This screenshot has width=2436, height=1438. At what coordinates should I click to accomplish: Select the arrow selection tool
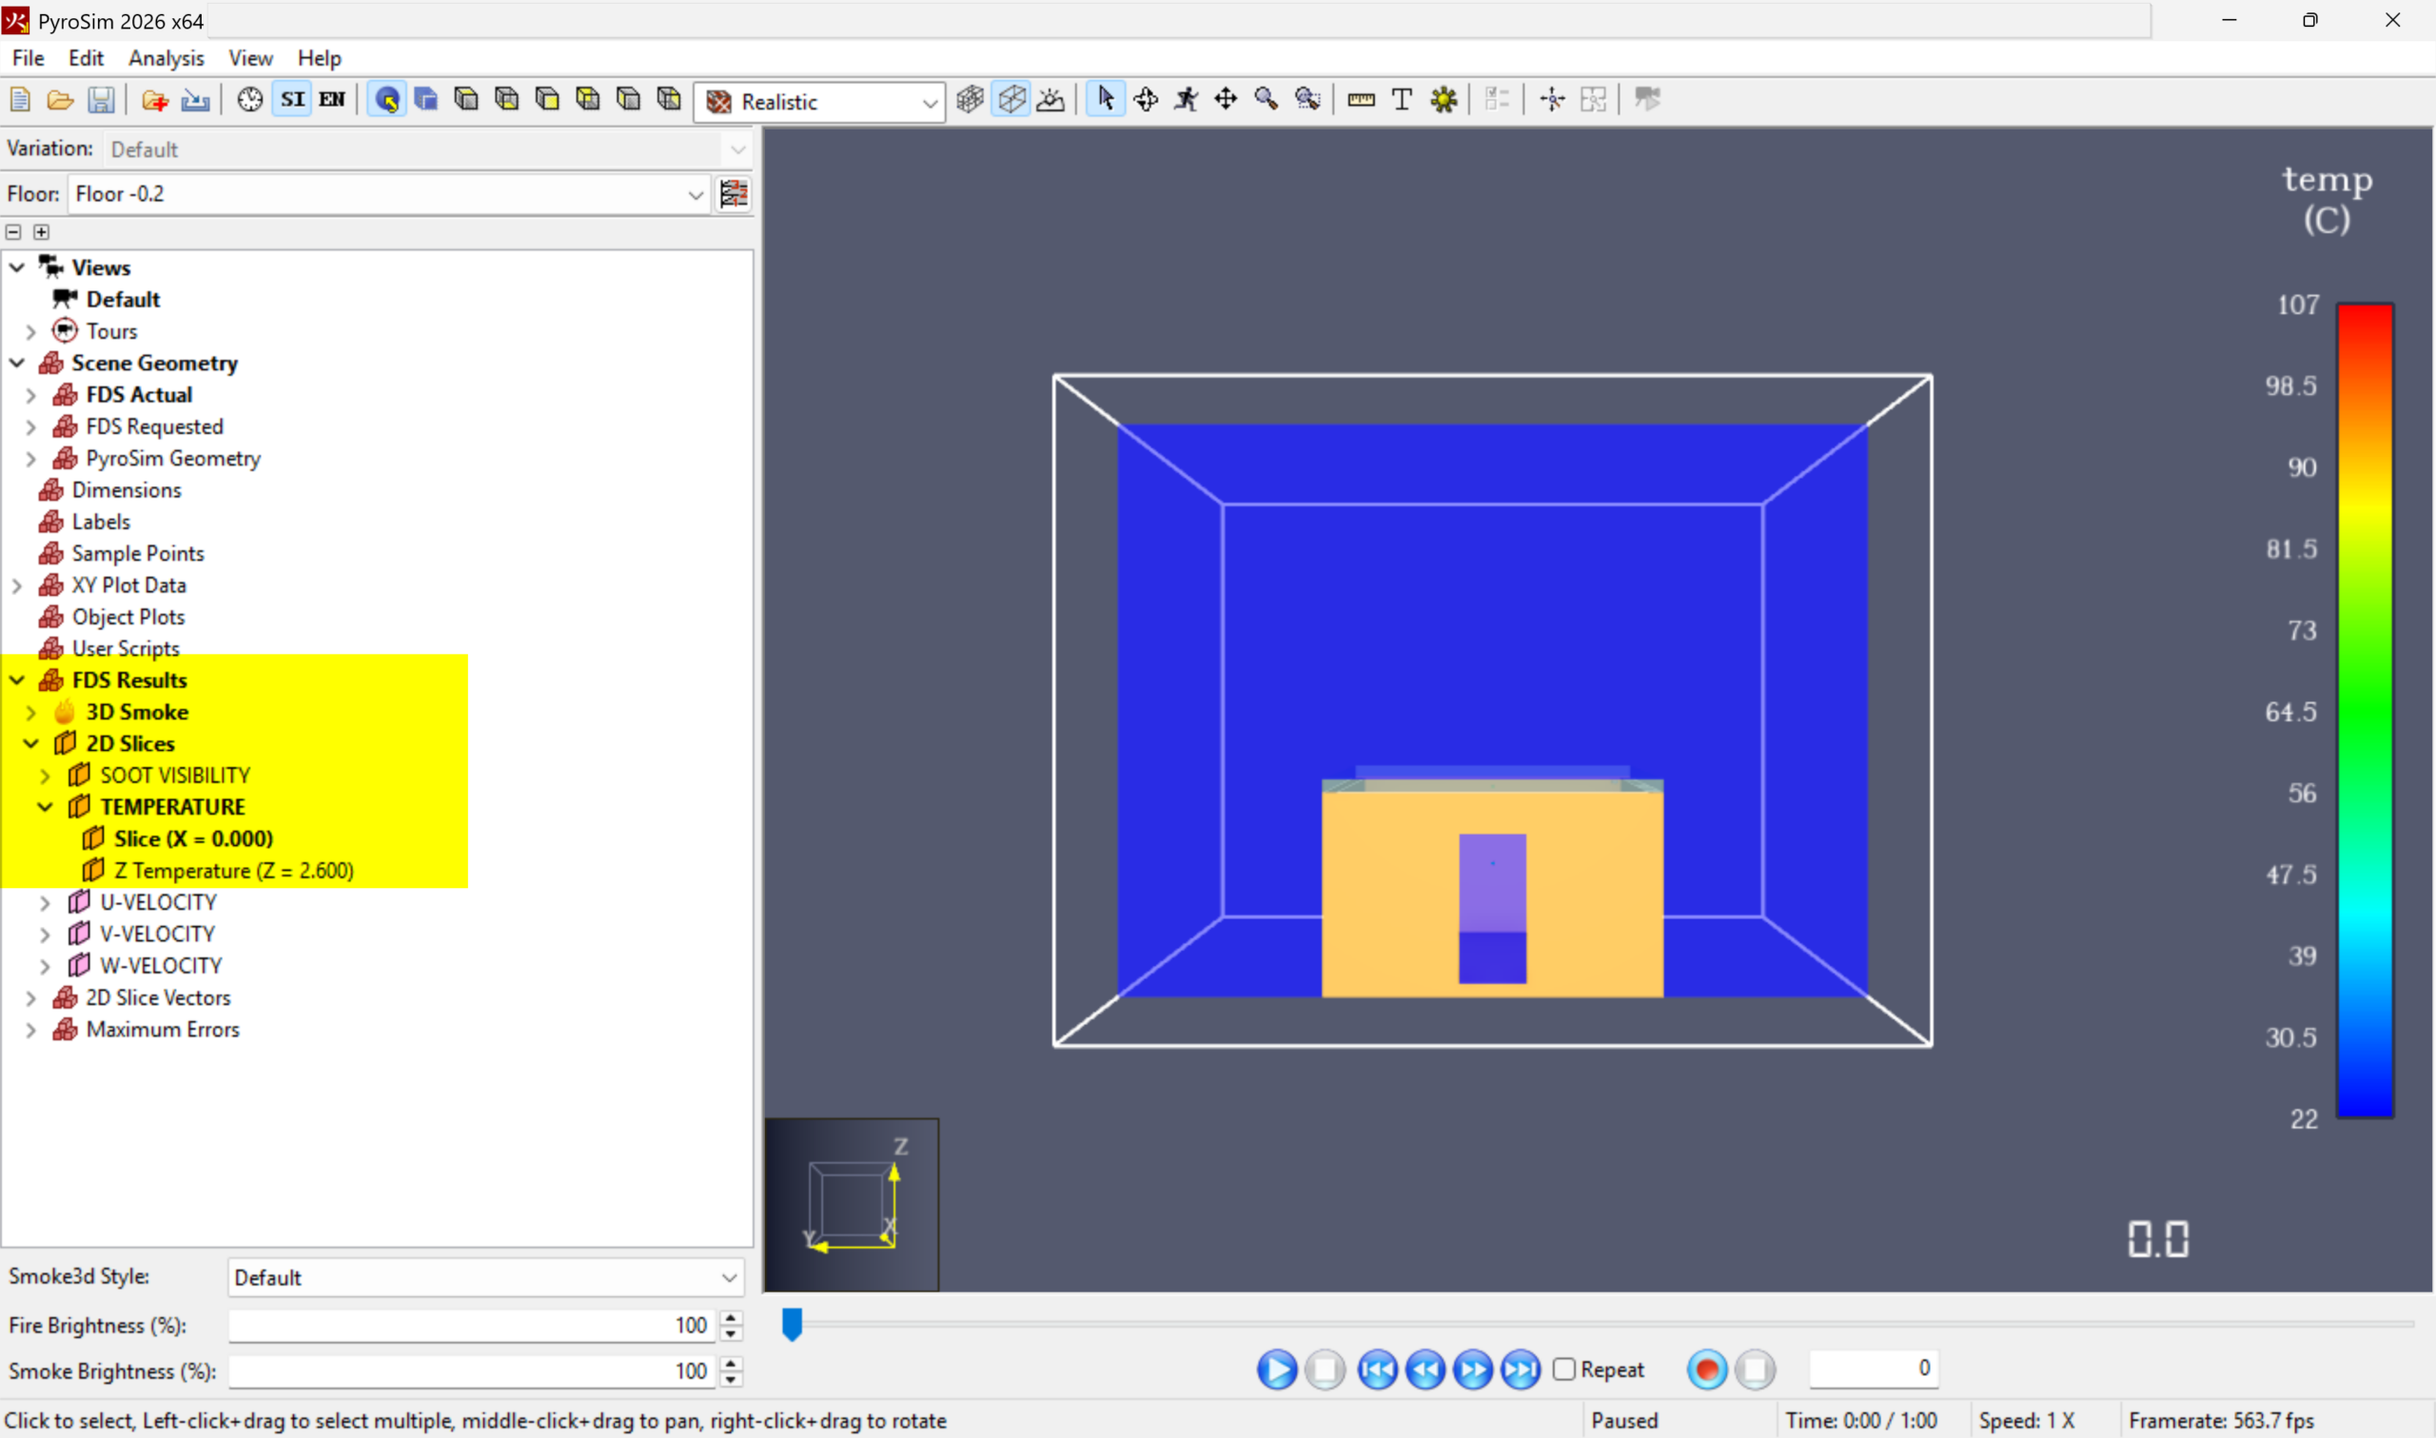pyautogui.click(x=1105, y=100)
